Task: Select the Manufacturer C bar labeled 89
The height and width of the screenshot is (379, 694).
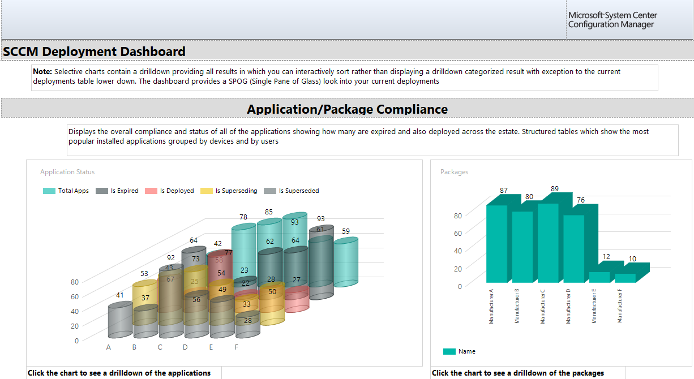Action: [x=548, y=243]
